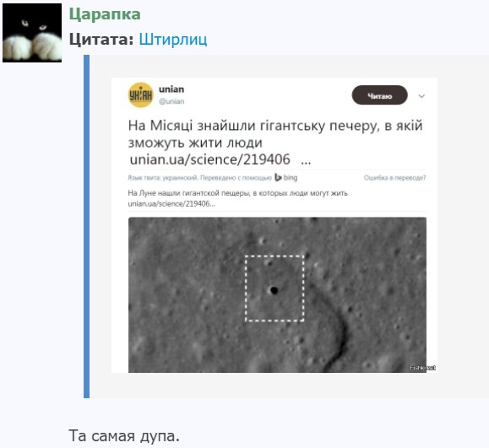Click the Ошибка в переводе? link
The image size is (489, 448).
click(394, 178)
